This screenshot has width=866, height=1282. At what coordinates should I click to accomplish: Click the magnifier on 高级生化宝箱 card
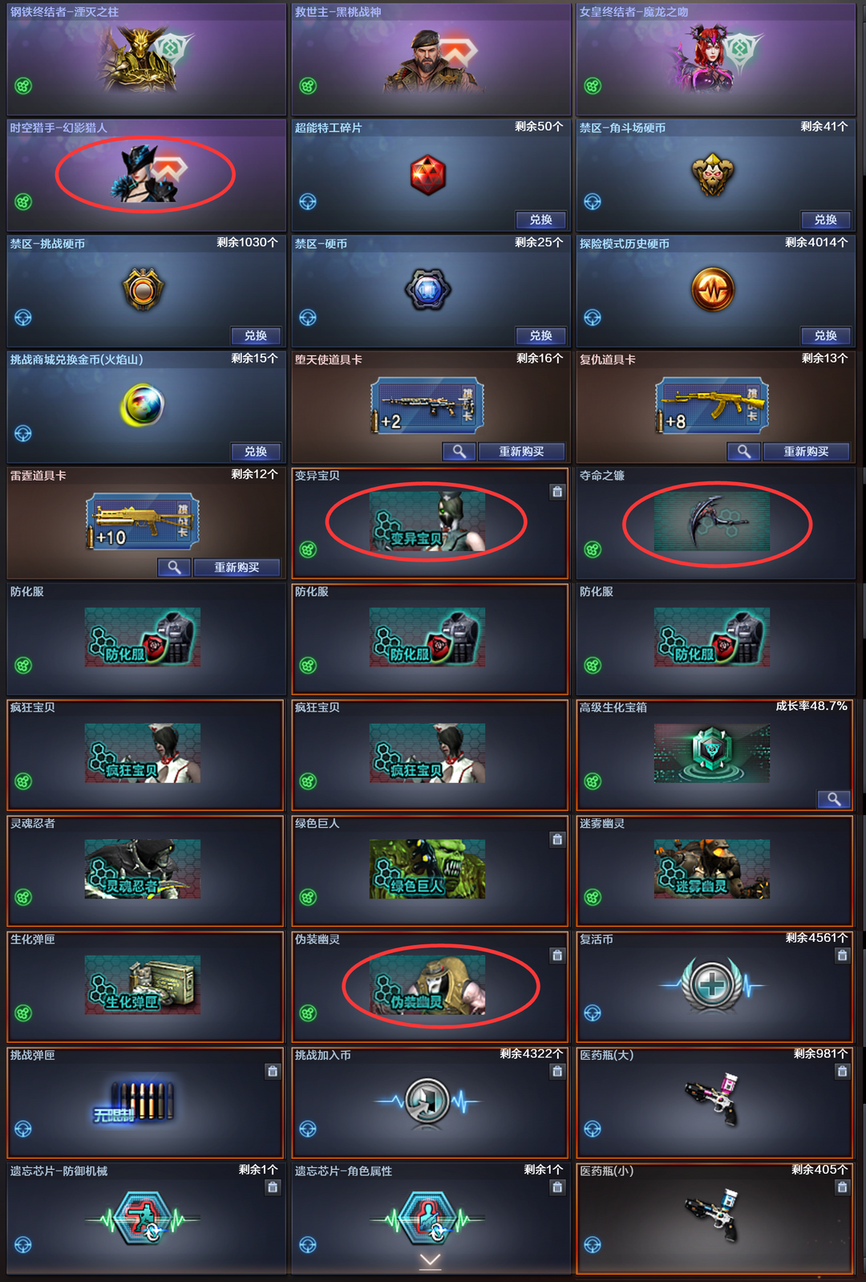point(834,799)
